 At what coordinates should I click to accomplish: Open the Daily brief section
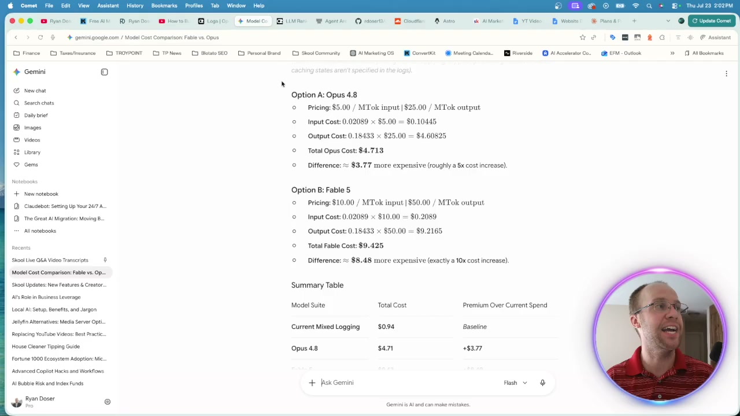(36, 116)
